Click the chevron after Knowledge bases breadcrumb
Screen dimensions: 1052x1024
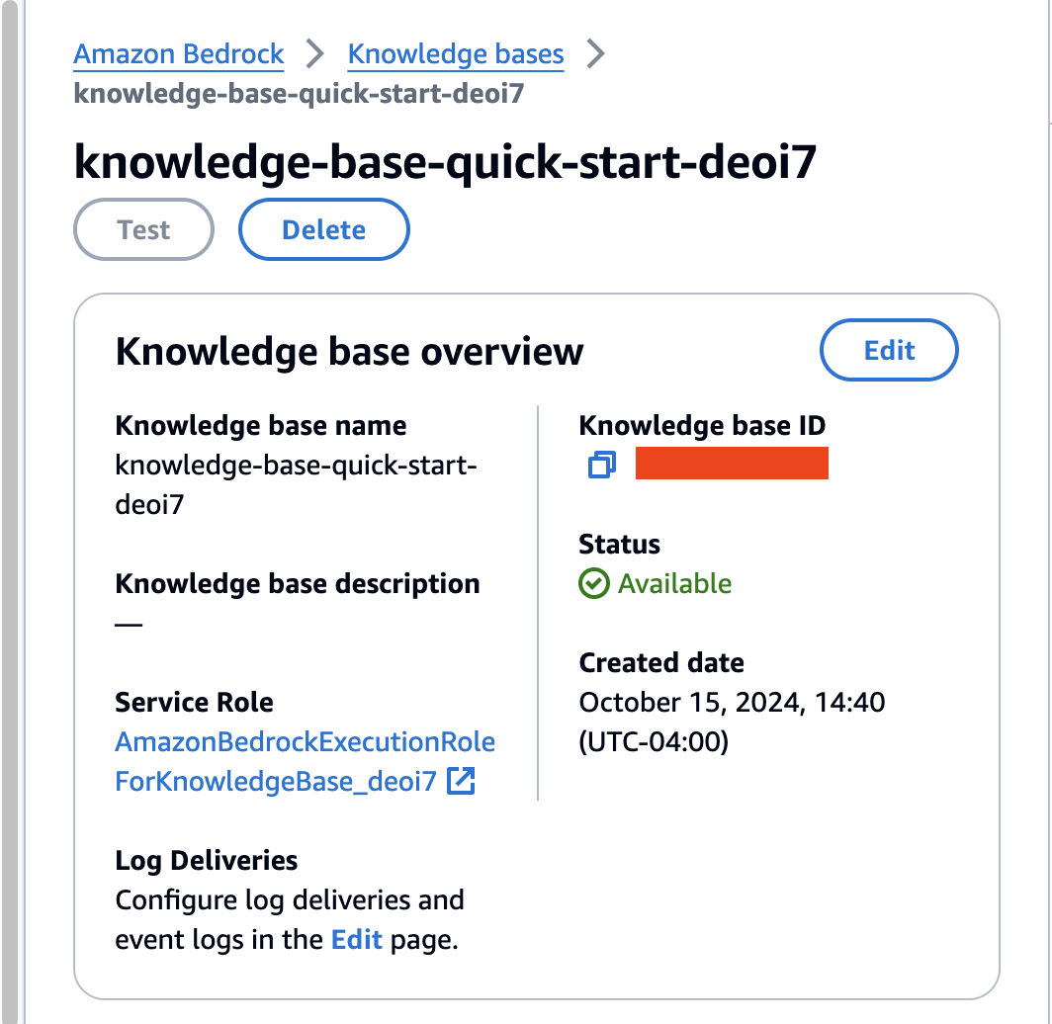(595, 54)
